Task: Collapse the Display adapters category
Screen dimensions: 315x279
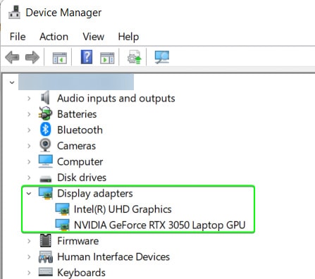Action: [x=29, y=194]
